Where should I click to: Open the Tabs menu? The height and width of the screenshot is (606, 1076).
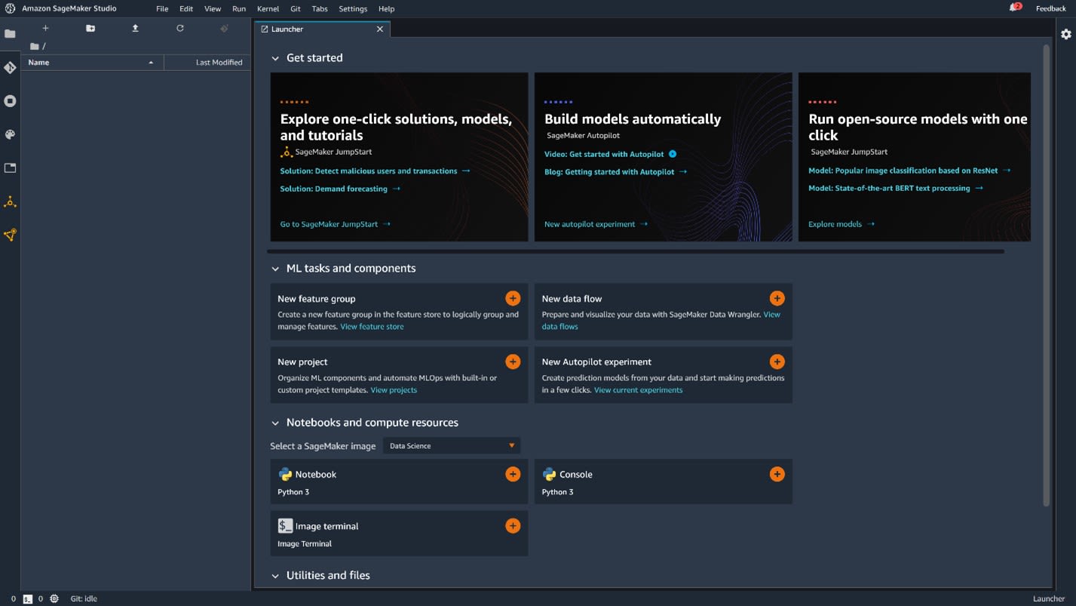click(x=320, y=8)
